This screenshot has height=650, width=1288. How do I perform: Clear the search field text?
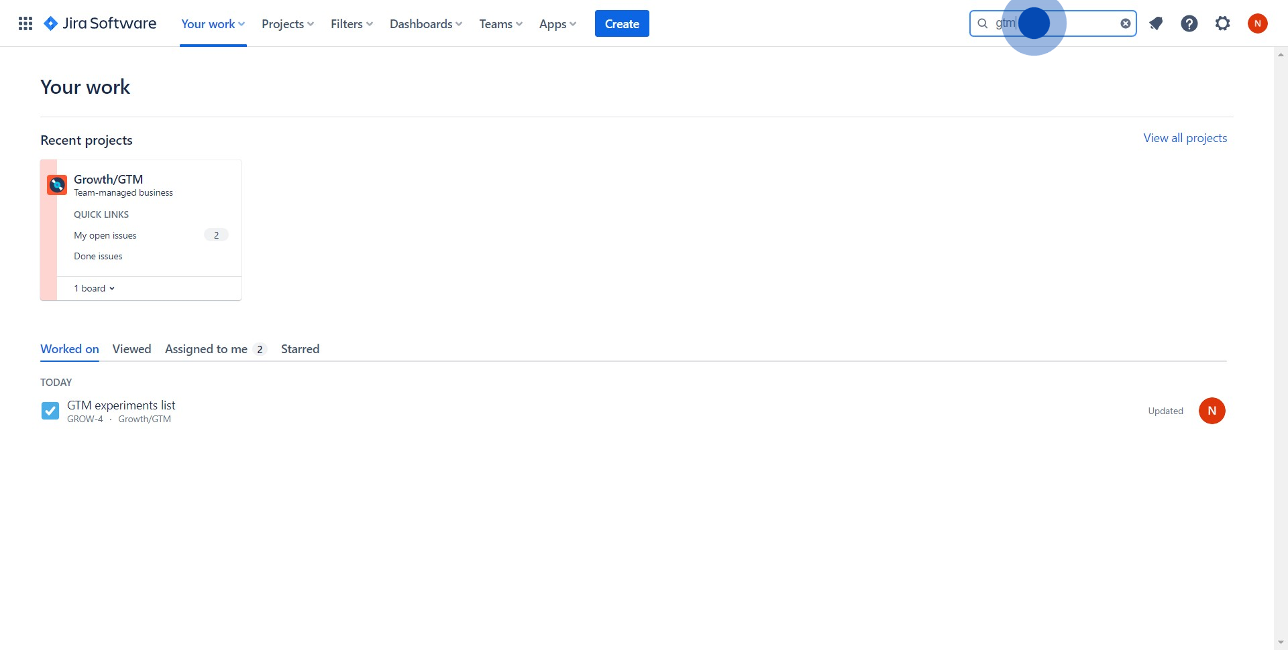point(1125,23)
